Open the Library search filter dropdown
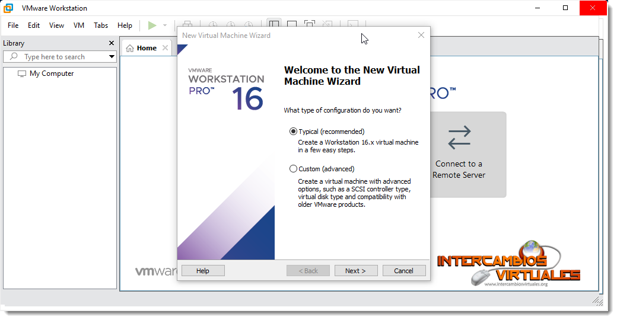The image size is (617, 320). 112,57
